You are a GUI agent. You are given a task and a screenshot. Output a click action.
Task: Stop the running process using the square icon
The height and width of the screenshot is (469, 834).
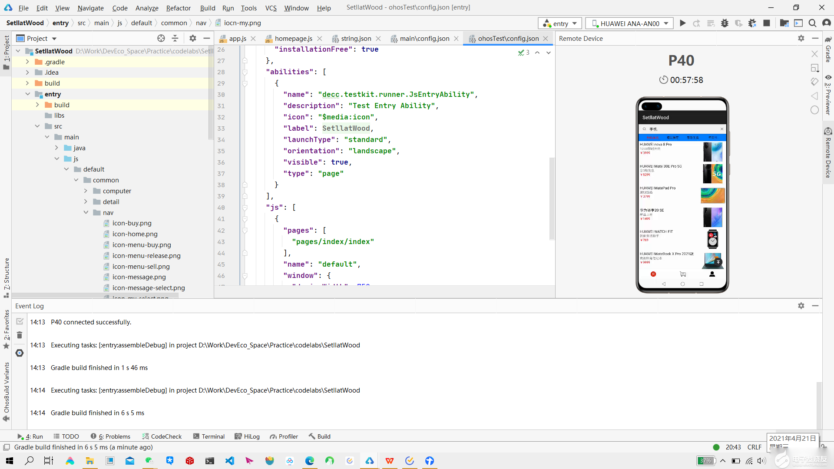(767, 23)
